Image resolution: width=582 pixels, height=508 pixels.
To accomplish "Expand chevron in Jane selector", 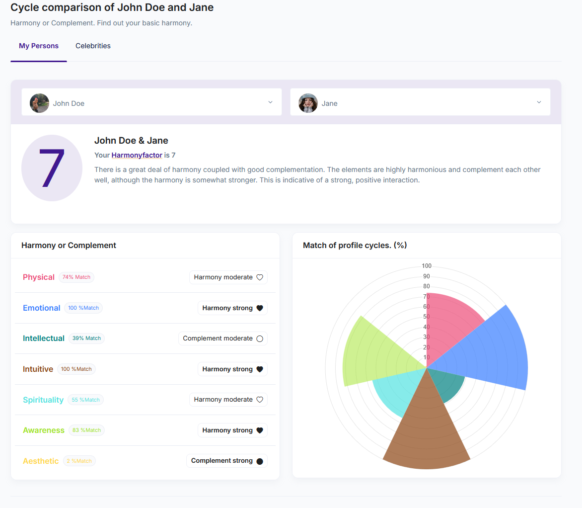I will 539,102.
